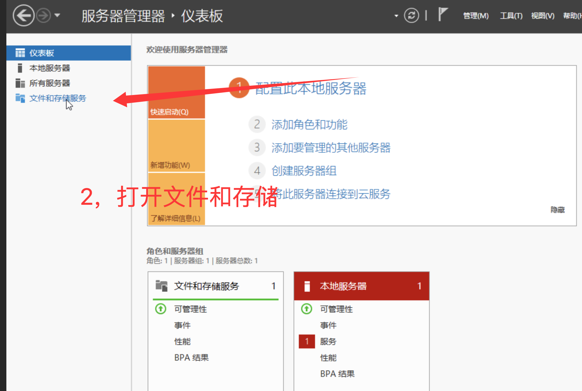This screenshot has height=391, width=582.
Task: Click 添加角色和功能 link
Action: pyautogui.click(x=309, y=125)
